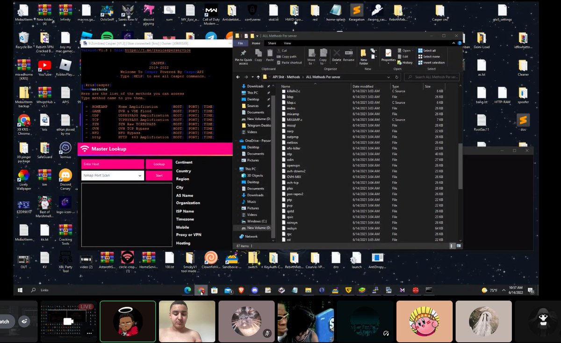
Task: Enable Select all in the ribbon
Action: pyautogui.click(x=430, y=50)
